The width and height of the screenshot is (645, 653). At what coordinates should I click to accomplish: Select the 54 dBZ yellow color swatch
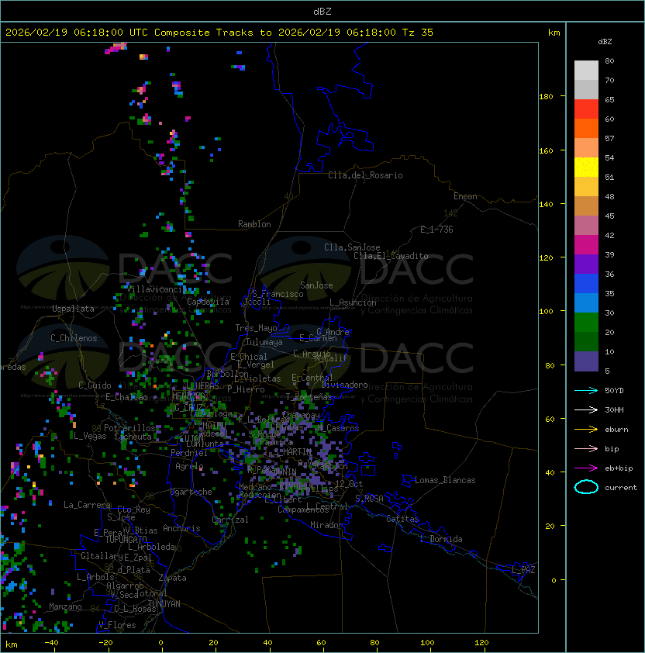coord(586,167)
